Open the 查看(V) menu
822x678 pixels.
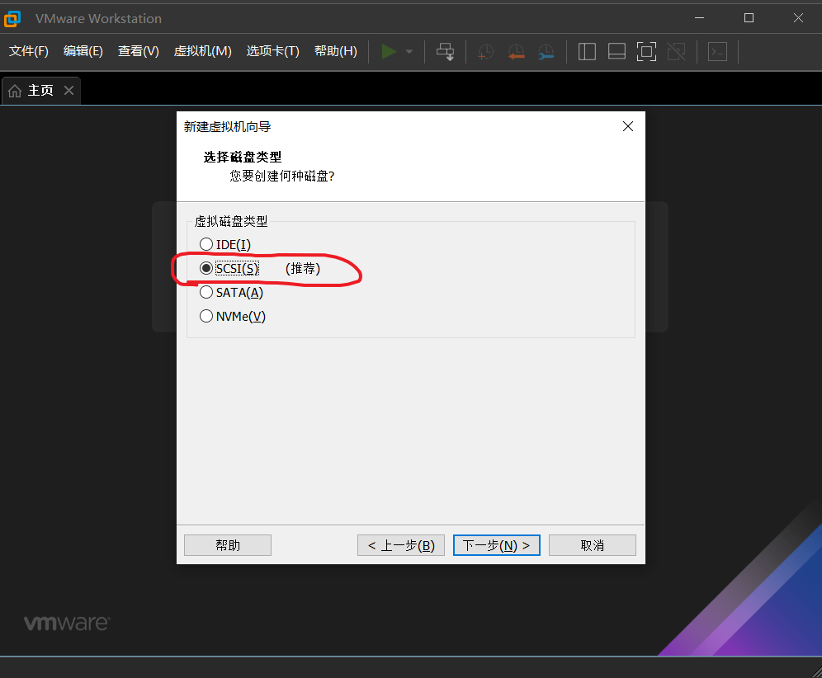click(x=139, y=51)
